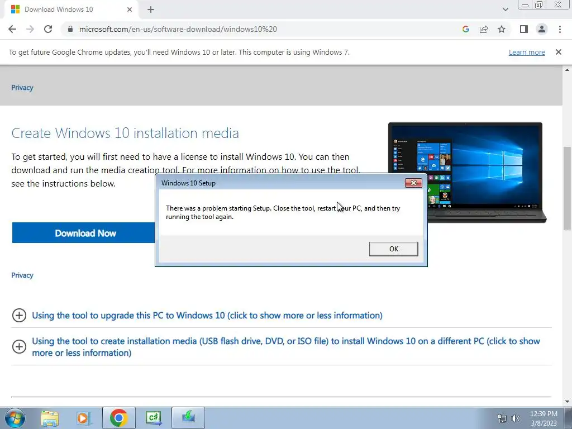
Task: Click the Privacy link below Download Now
Action: [x=22, y=275]
